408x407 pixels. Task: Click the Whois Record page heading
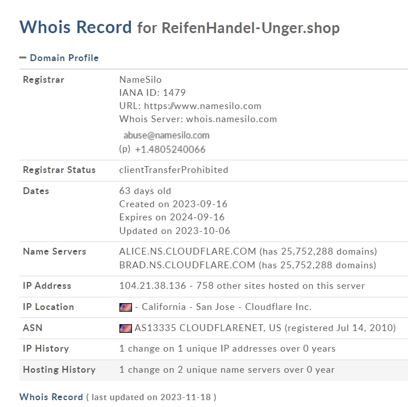tap(75, 27)
